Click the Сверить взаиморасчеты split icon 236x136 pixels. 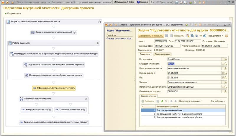pyautogui.click(x=33, y=32)
